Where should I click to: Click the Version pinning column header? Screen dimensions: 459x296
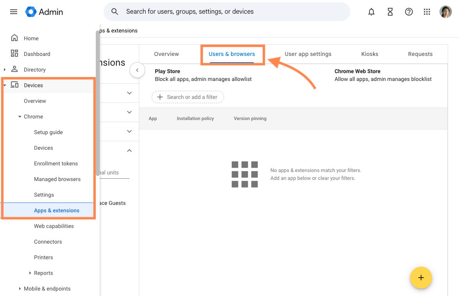click(250, 118)
